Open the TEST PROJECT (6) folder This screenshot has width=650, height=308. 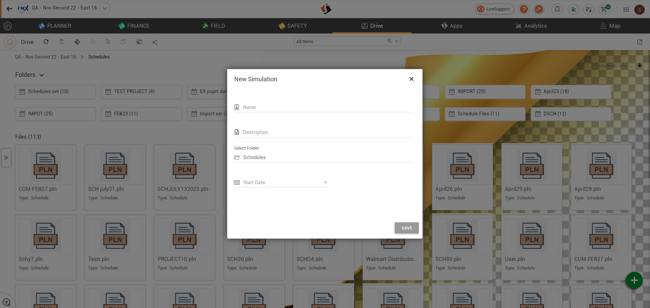pyautogui.click(x=142, y=92)
